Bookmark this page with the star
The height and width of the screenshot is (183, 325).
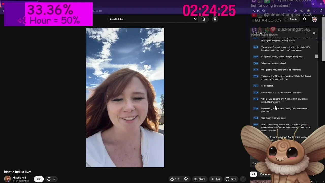264,11
